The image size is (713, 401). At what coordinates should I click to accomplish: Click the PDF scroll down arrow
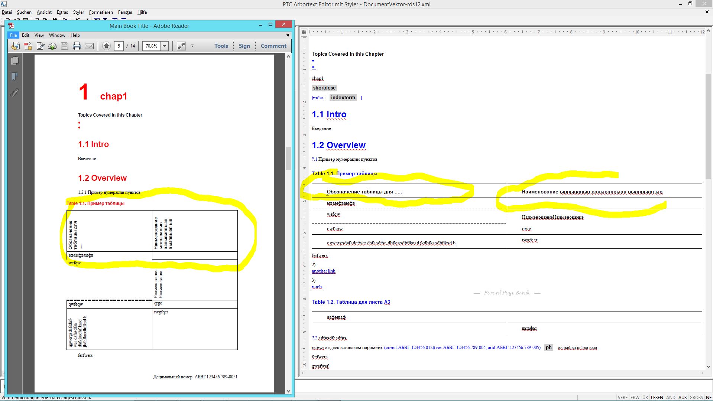click(x=288, y=391)
